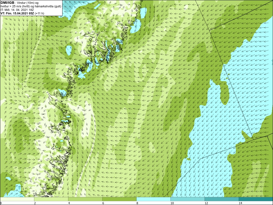This screenshot has width=273, height=205.
Task: Click the DMI/IGB title text
Action: click(x=7, y=3)
